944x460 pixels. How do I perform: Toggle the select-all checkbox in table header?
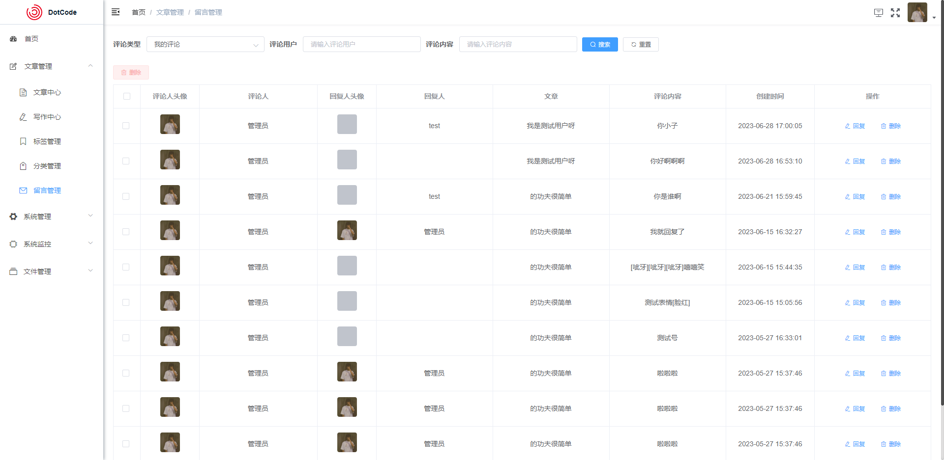[x=127, y=96]
